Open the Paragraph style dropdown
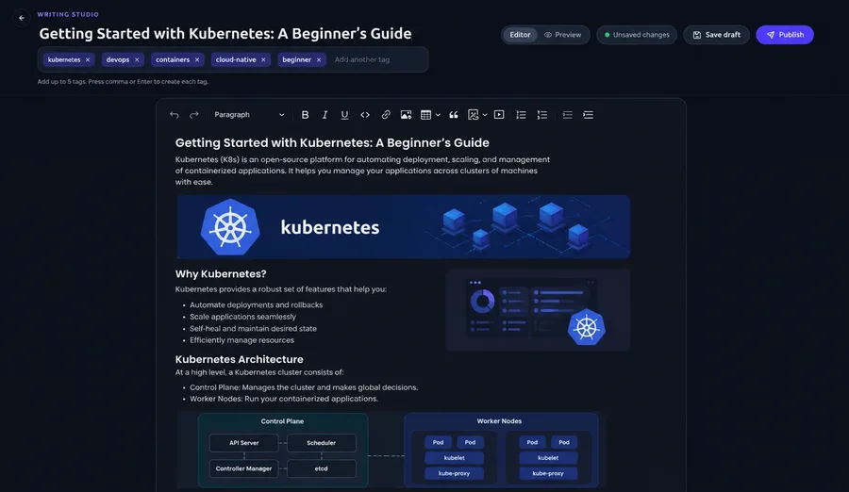Viewport: 849px width, 492px height. coord(249,115)
